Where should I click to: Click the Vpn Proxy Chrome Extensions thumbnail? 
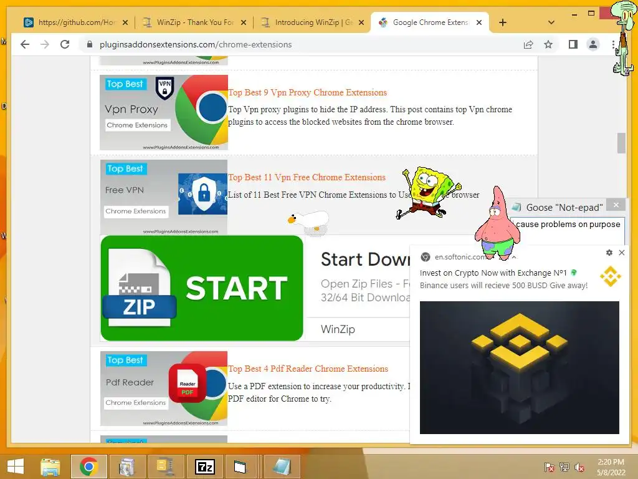[164, 112]
